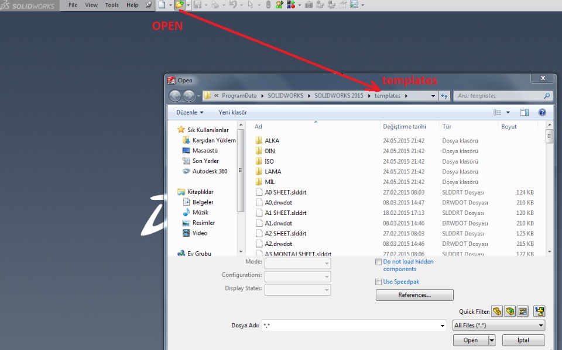Filter by Parts using the Quick Filter icon

point(497,311)
